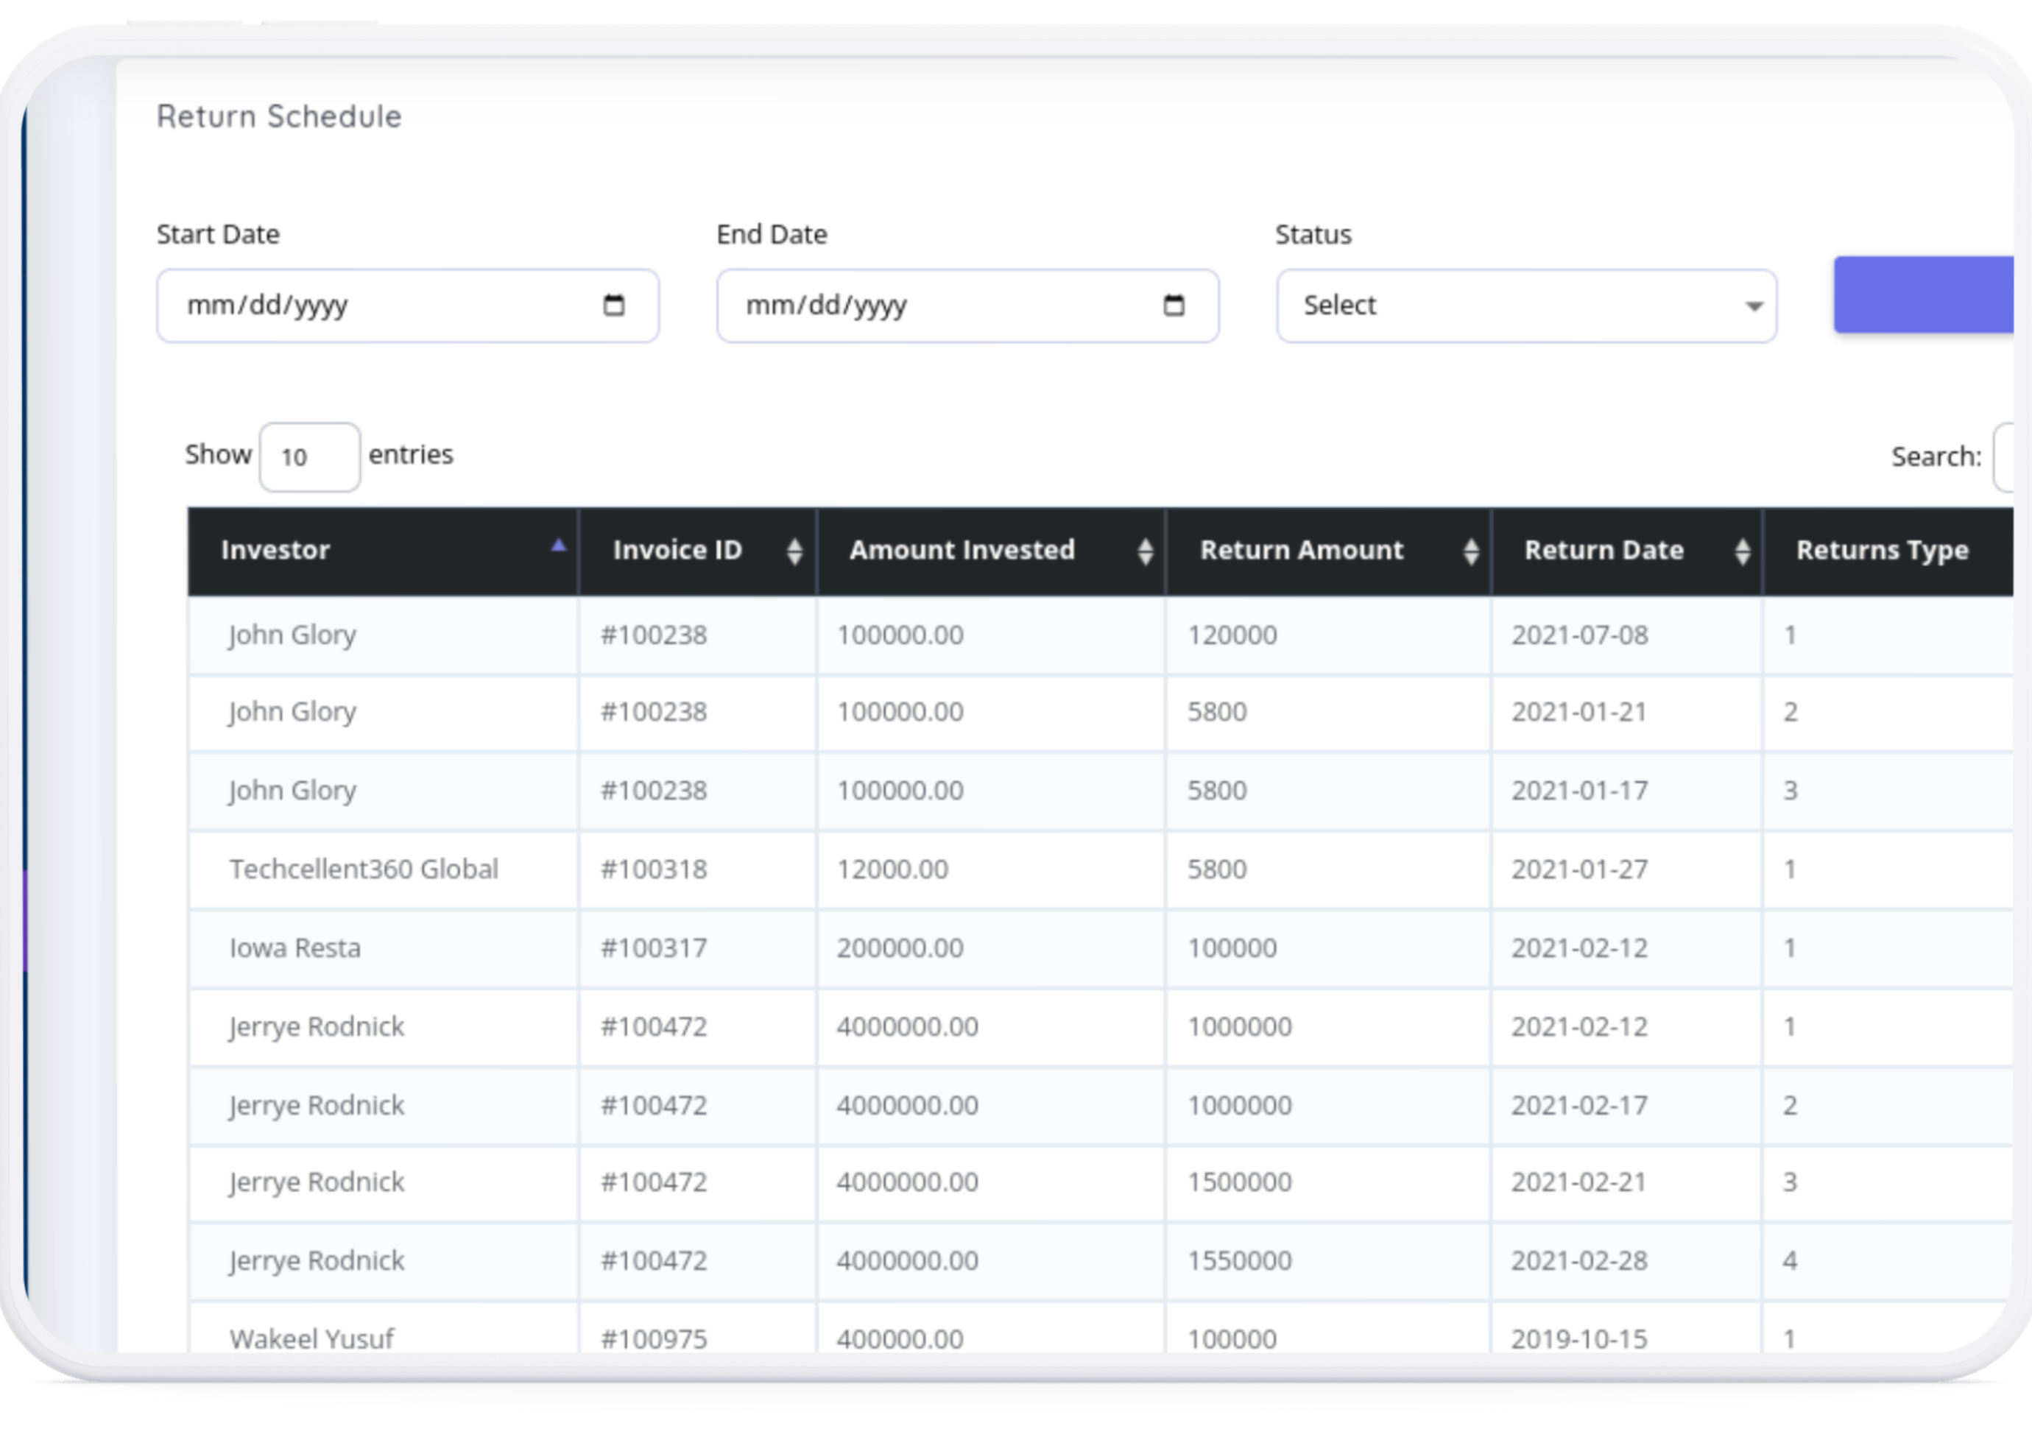
Task: Open the End Date calendar picker icon
Action: pos(1173,305)
